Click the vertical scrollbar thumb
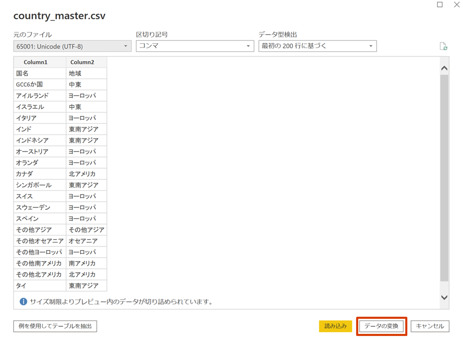The height and width of the screenshot is (338, 463). pos(444,178)
